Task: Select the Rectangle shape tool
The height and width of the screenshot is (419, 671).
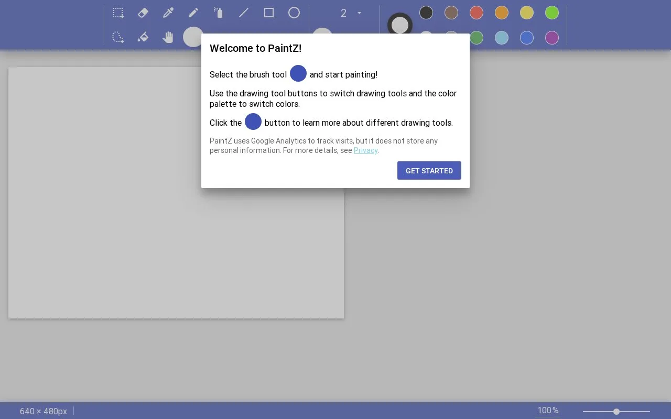Action: point(269,13)
